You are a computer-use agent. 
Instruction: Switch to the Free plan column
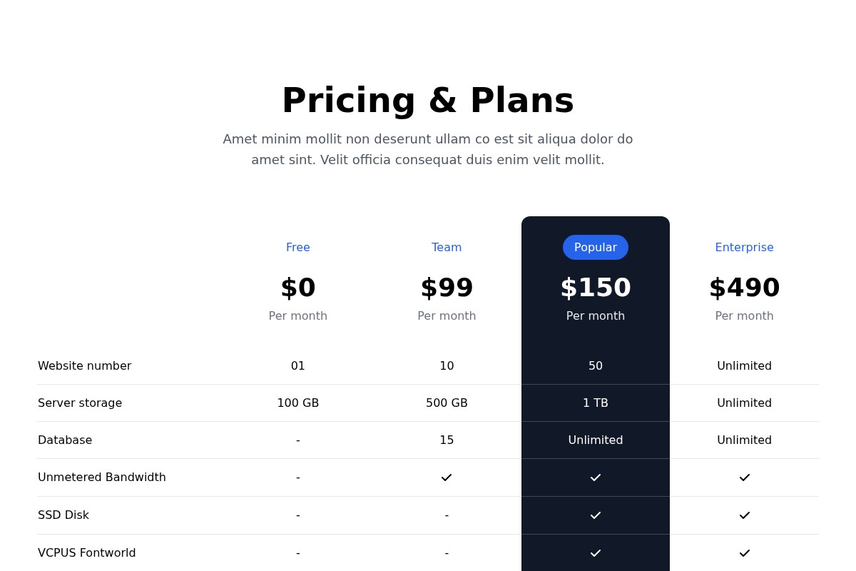[x=297, y=247]
